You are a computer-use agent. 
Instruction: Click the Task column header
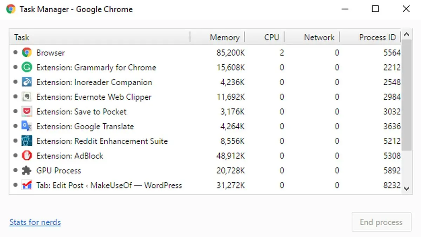pyautogui.click(x=22, y=37)
